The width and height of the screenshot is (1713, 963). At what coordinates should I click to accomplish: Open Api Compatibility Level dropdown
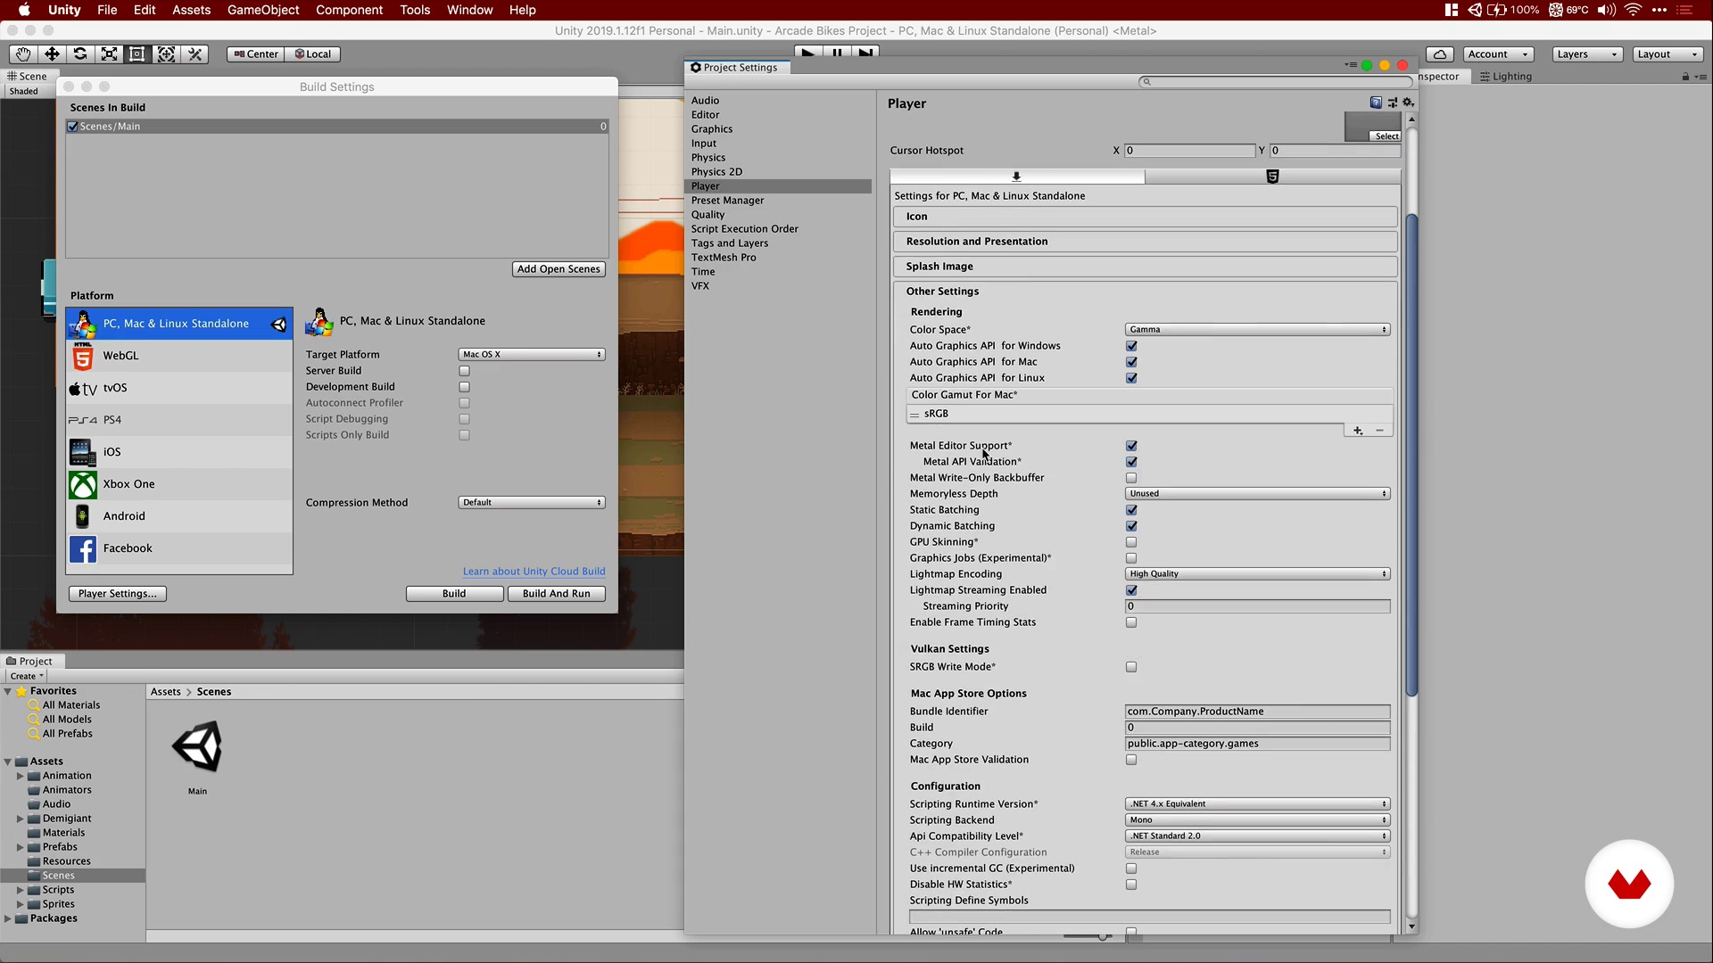(1258, 836)
